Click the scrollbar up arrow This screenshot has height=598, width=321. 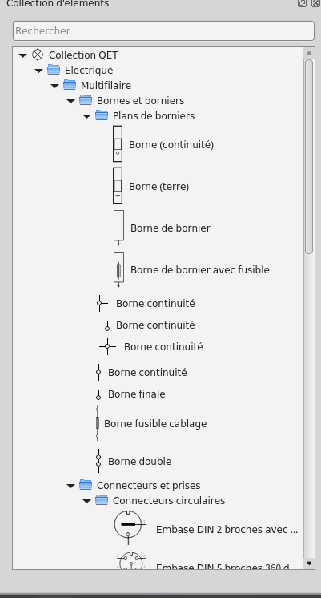coord(309,53)
